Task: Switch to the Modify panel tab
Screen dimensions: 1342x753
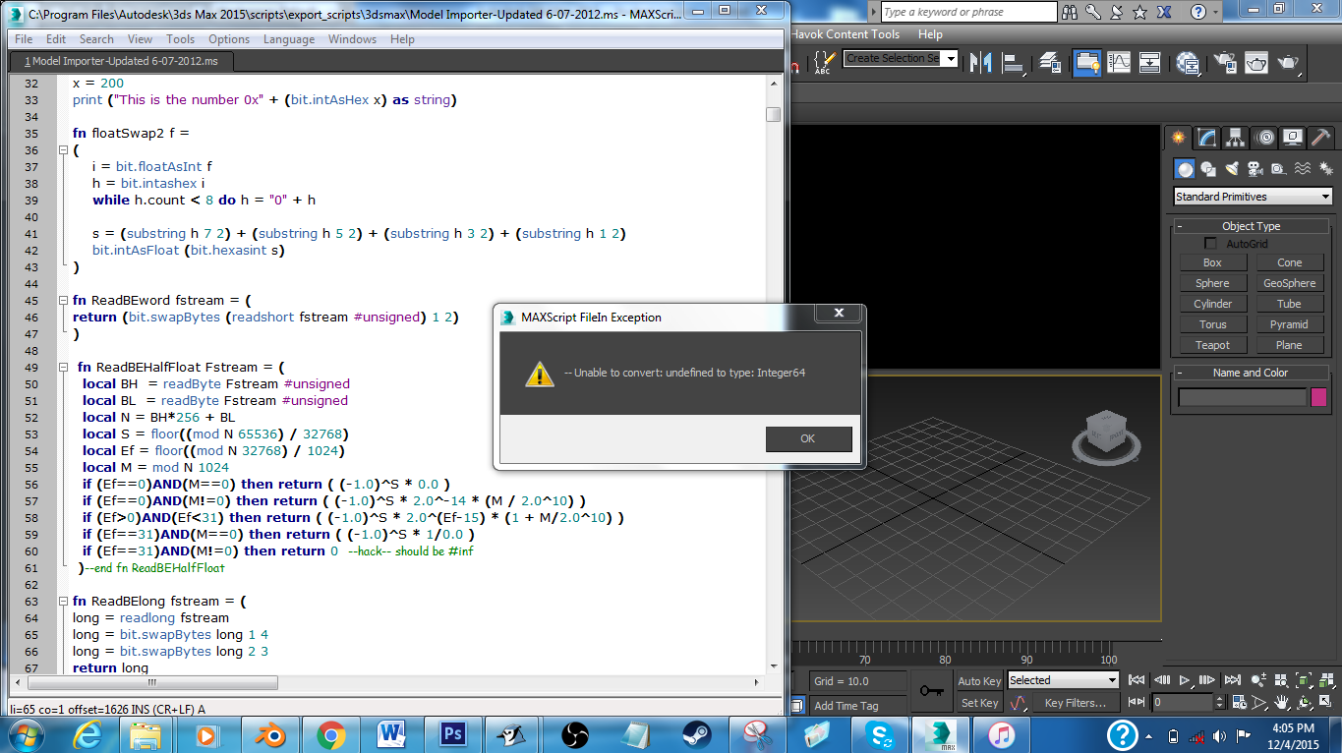Action: tap(1206, 138)
